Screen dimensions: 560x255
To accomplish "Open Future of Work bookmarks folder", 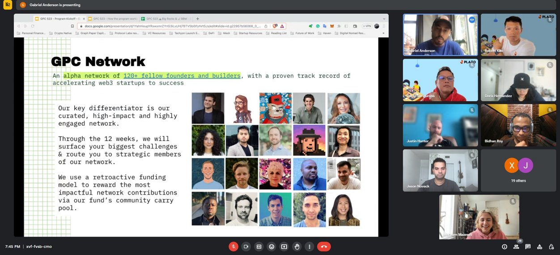I will pos(302,33).
